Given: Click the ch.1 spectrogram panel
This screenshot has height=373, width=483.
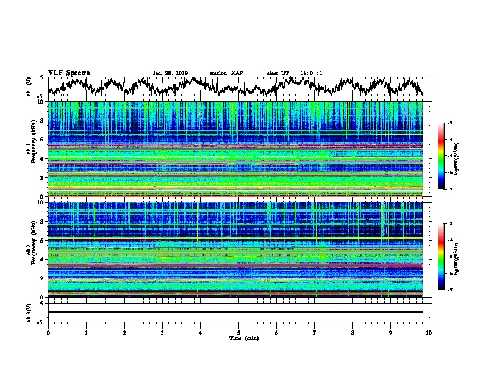Looking at the screenshot, I should coord(235,149).
